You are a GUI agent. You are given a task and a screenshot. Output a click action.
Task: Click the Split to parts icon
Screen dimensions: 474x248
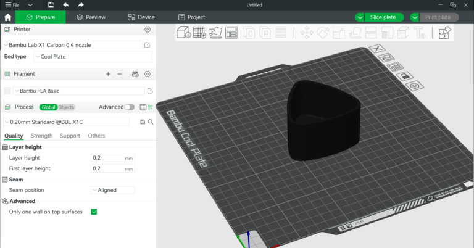point(265,33)
